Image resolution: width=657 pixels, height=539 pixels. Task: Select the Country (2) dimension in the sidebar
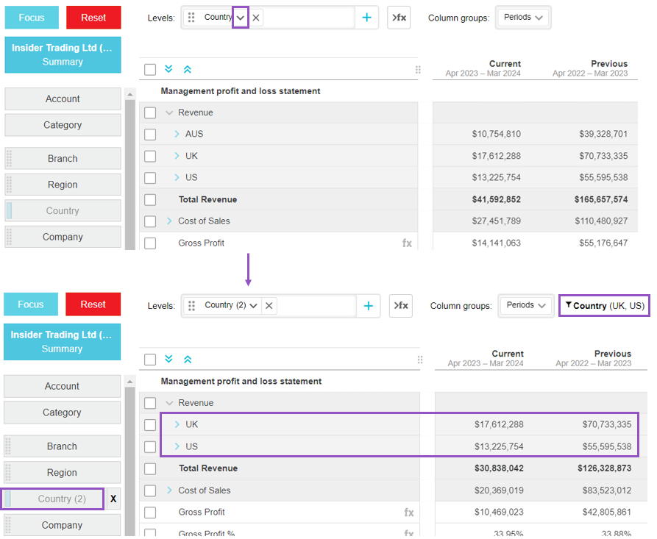coord(54,499)
